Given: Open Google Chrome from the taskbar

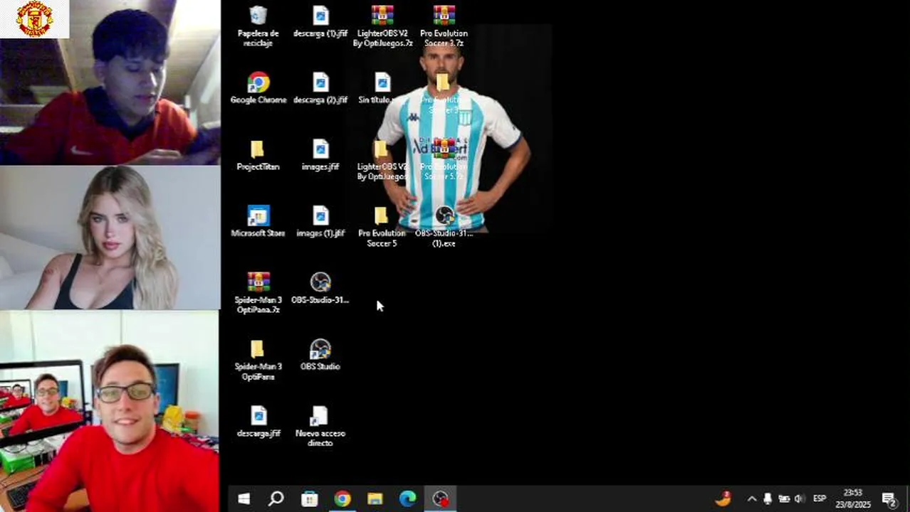Looking at the screenshot, I should click(342, 498).
